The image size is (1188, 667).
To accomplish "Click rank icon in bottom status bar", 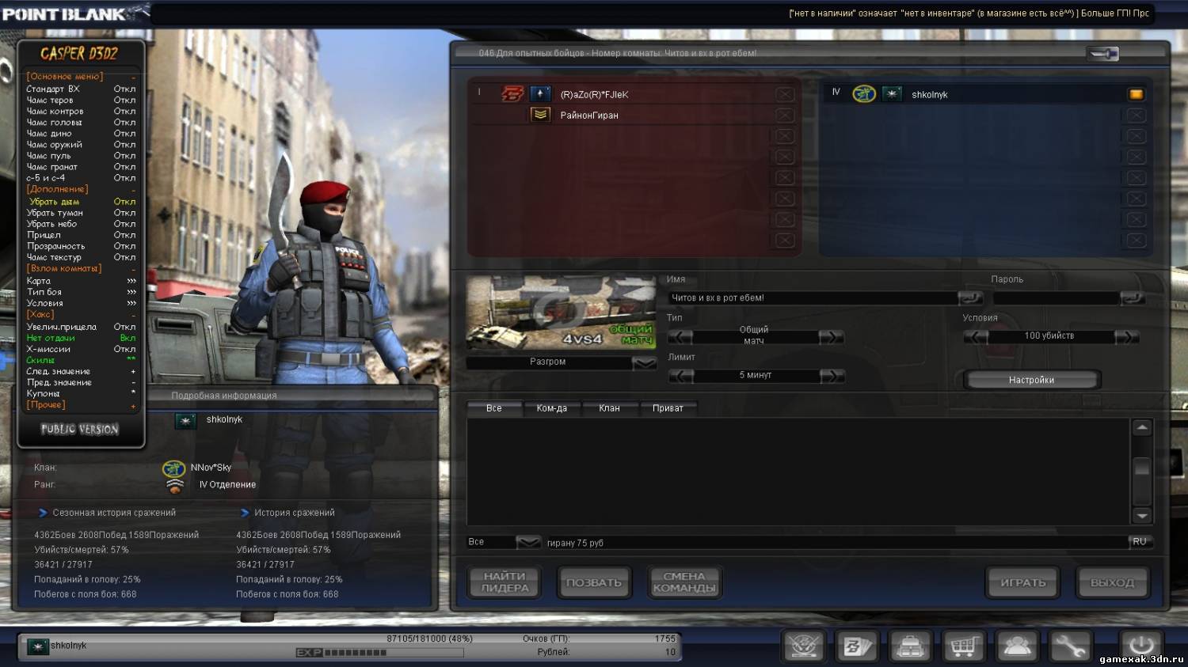I will (37, 646).
